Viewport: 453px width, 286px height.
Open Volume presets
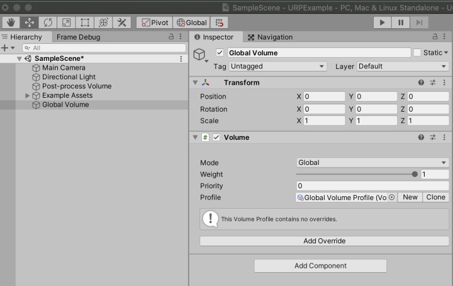(432, 137)
